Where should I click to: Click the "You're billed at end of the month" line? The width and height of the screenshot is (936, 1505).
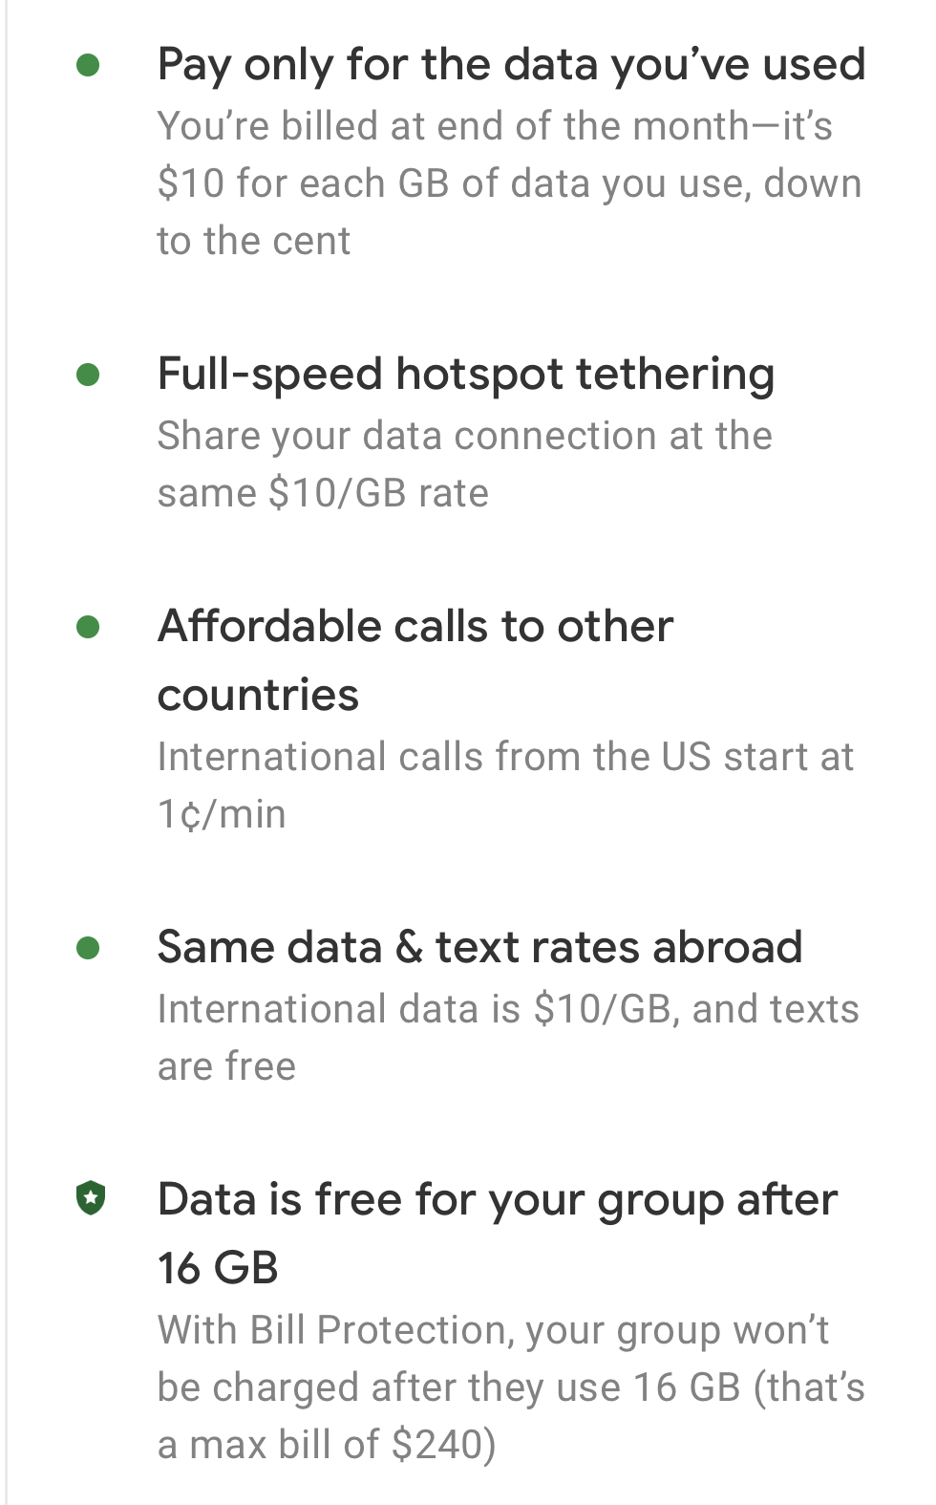click(x=495, y=126)
